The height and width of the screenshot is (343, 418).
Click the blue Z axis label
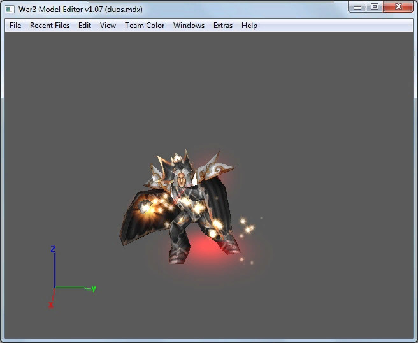(x=53, y=249)
